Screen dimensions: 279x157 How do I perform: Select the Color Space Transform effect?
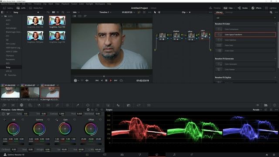(245, 34)
